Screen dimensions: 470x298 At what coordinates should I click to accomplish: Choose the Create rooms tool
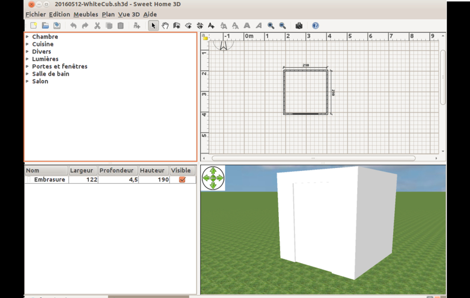188,26
